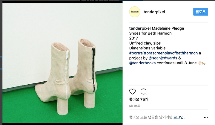Image resolution: width=215 pixels, height=125 pixels.
Task: Click the 로그인 login link
Action: (x=179, y=117)
